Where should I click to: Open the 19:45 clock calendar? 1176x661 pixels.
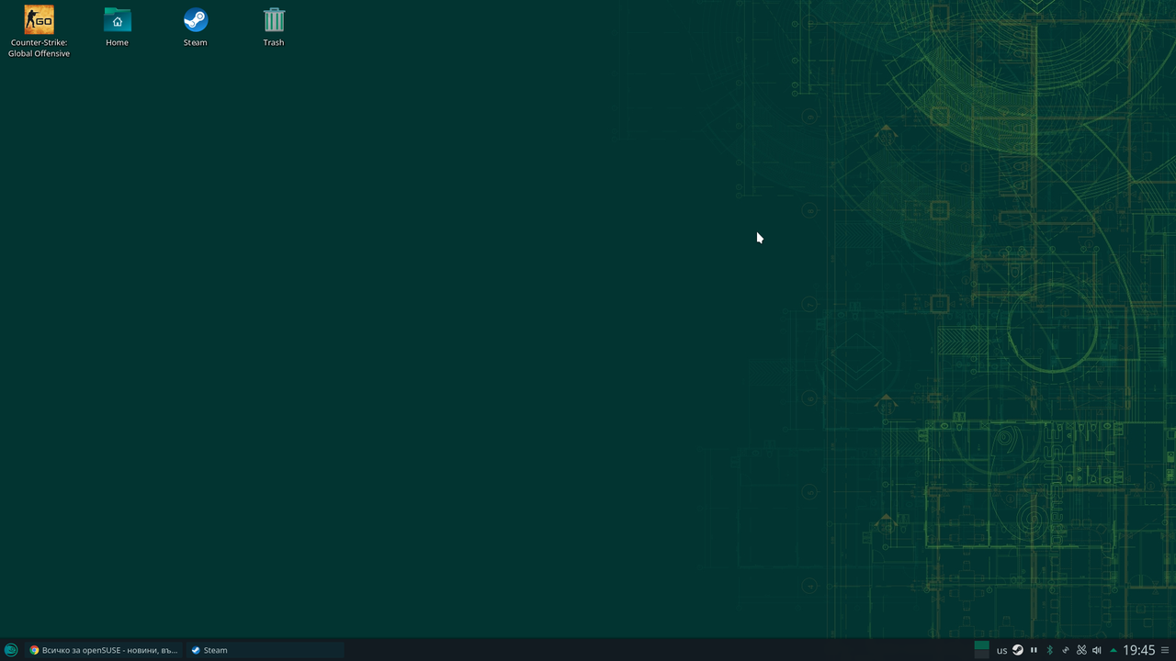(x=1139, y=650)
